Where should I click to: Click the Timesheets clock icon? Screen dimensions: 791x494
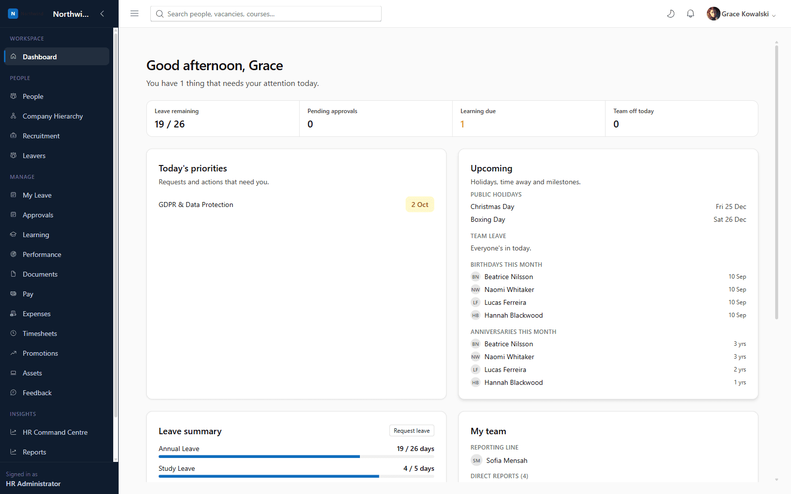[x=13, y=333]
